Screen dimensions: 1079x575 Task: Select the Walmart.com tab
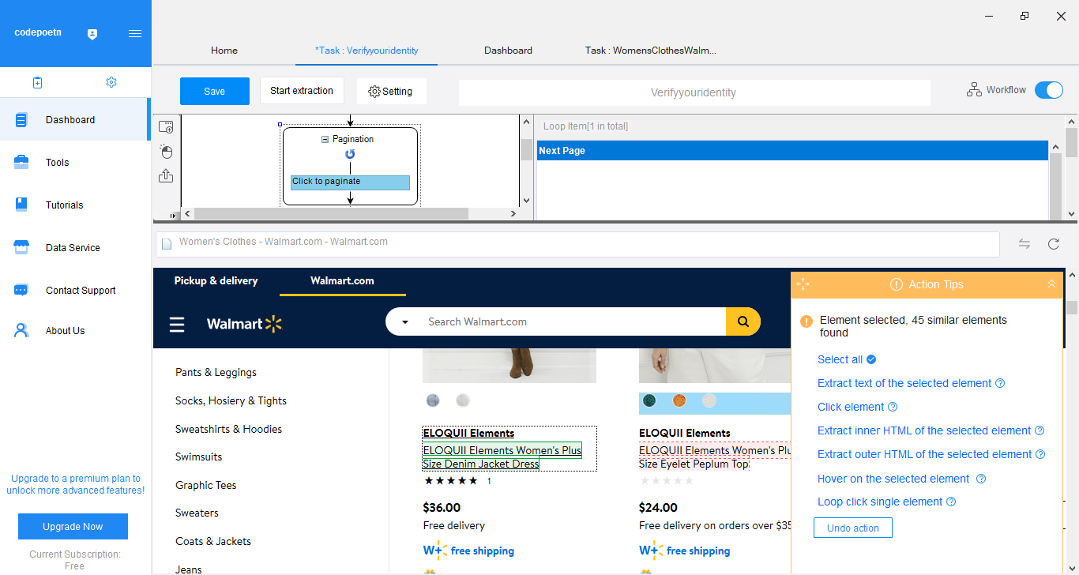pyautogui.click(x=343, y=281)
